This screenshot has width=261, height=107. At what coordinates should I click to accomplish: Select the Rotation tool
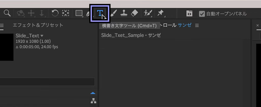55,13
